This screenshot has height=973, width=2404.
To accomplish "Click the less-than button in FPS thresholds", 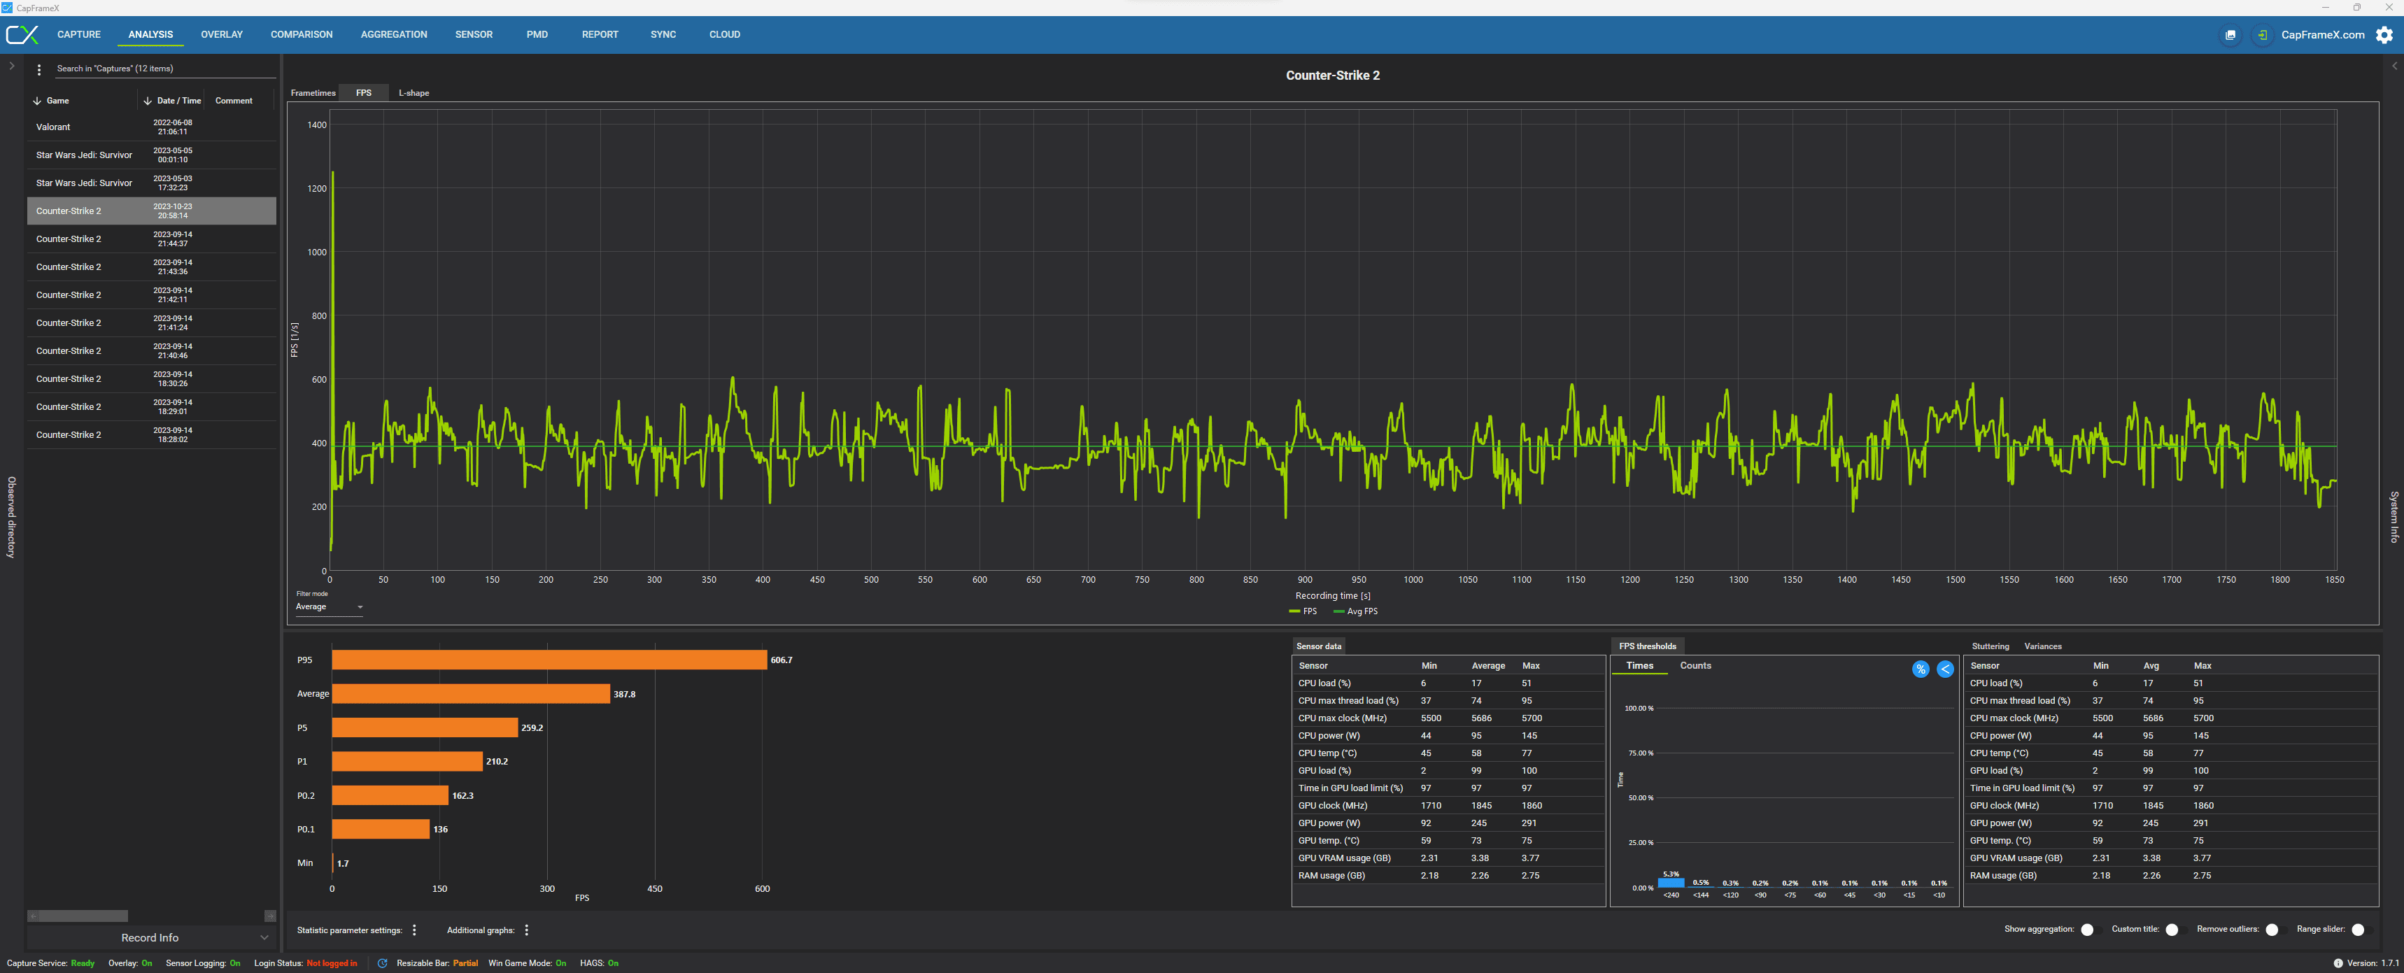I will tap(1945, 669).
